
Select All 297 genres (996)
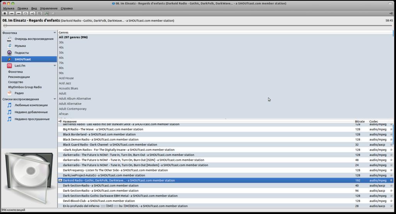pyautogui.click(x=73, y=37)
